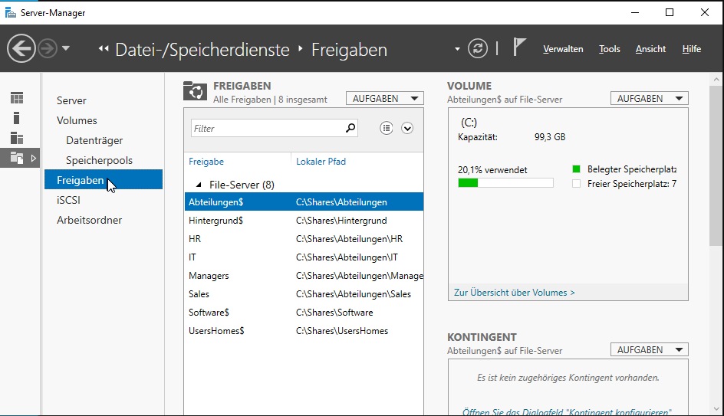724x416 pixels.
Task: Click the double-arrow breadcrumb chevron
Action: point(104,48)
